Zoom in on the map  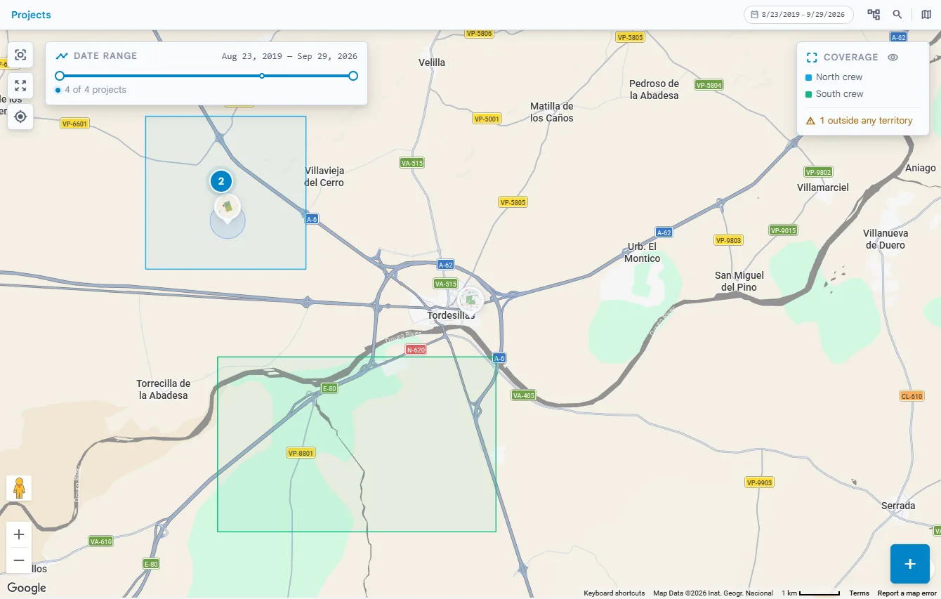19,534
